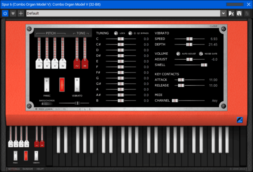Click the IV drawbar above the keyboard
253x172 pixels.
pyautogui.click(x=27, y=143)
